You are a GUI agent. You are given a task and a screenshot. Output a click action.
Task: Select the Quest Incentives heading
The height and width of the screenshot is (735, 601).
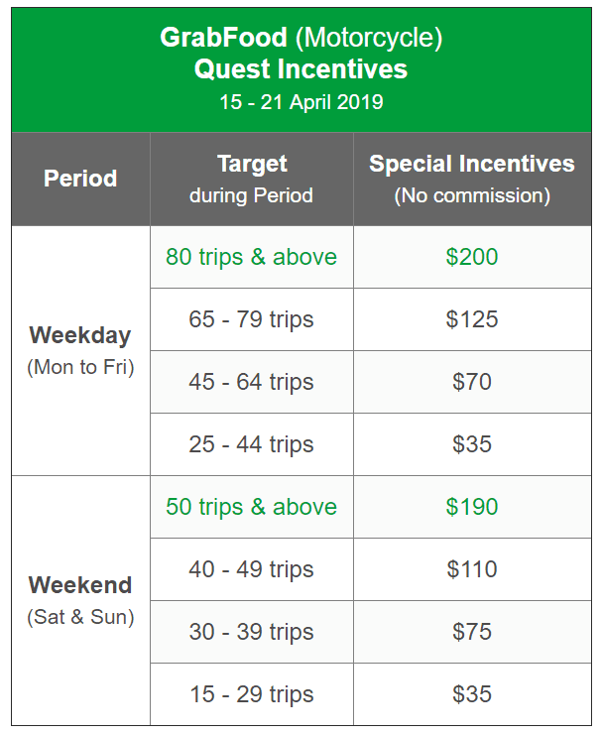[300, 69]
